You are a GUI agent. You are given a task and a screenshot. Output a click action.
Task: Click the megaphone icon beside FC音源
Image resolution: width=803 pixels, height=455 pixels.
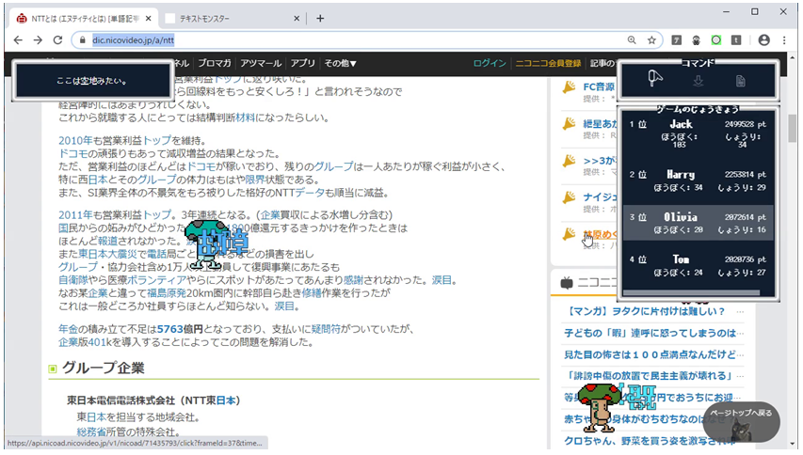(x=569, y=87)
